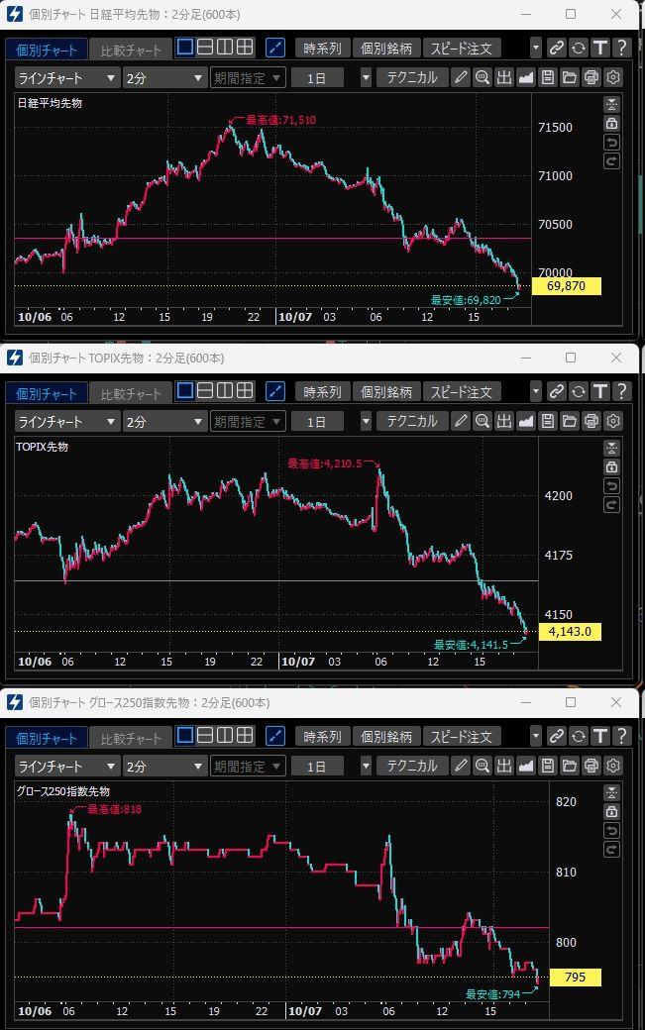The image size is (645, 1030).
Task: Open the 期間指定 dropdown in 日経平均先物 window
Action: click(248, 78)
